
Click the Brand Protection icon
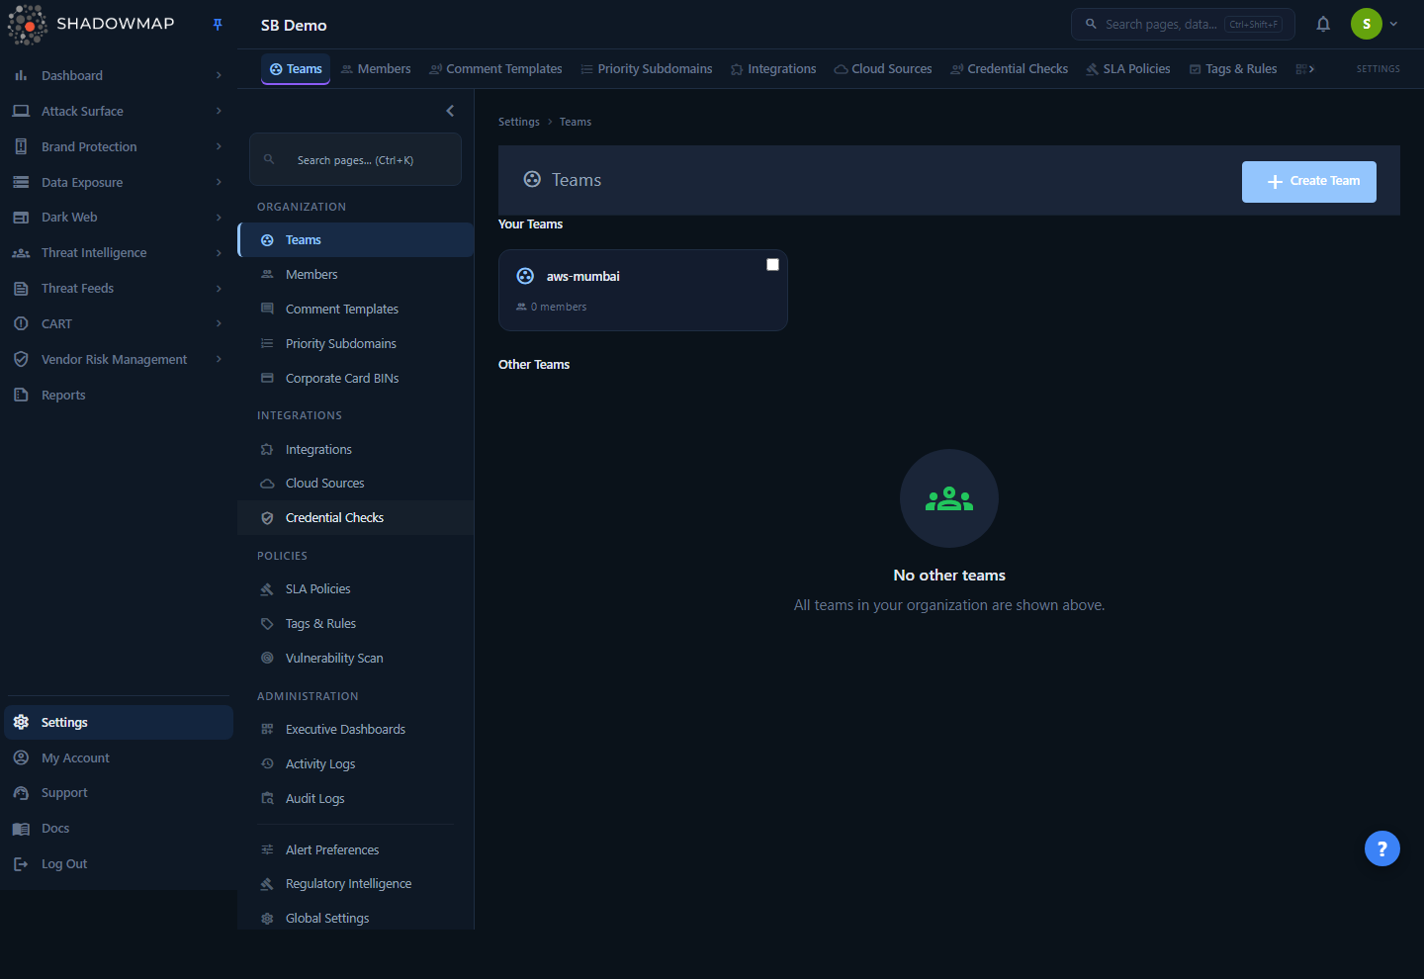21,146
